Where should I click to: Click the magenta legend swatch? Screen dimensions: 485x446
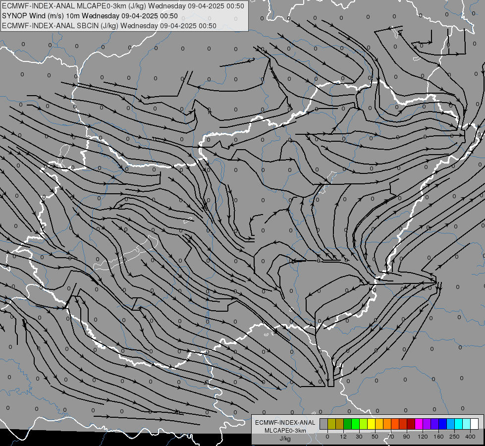tap(419, 424)
